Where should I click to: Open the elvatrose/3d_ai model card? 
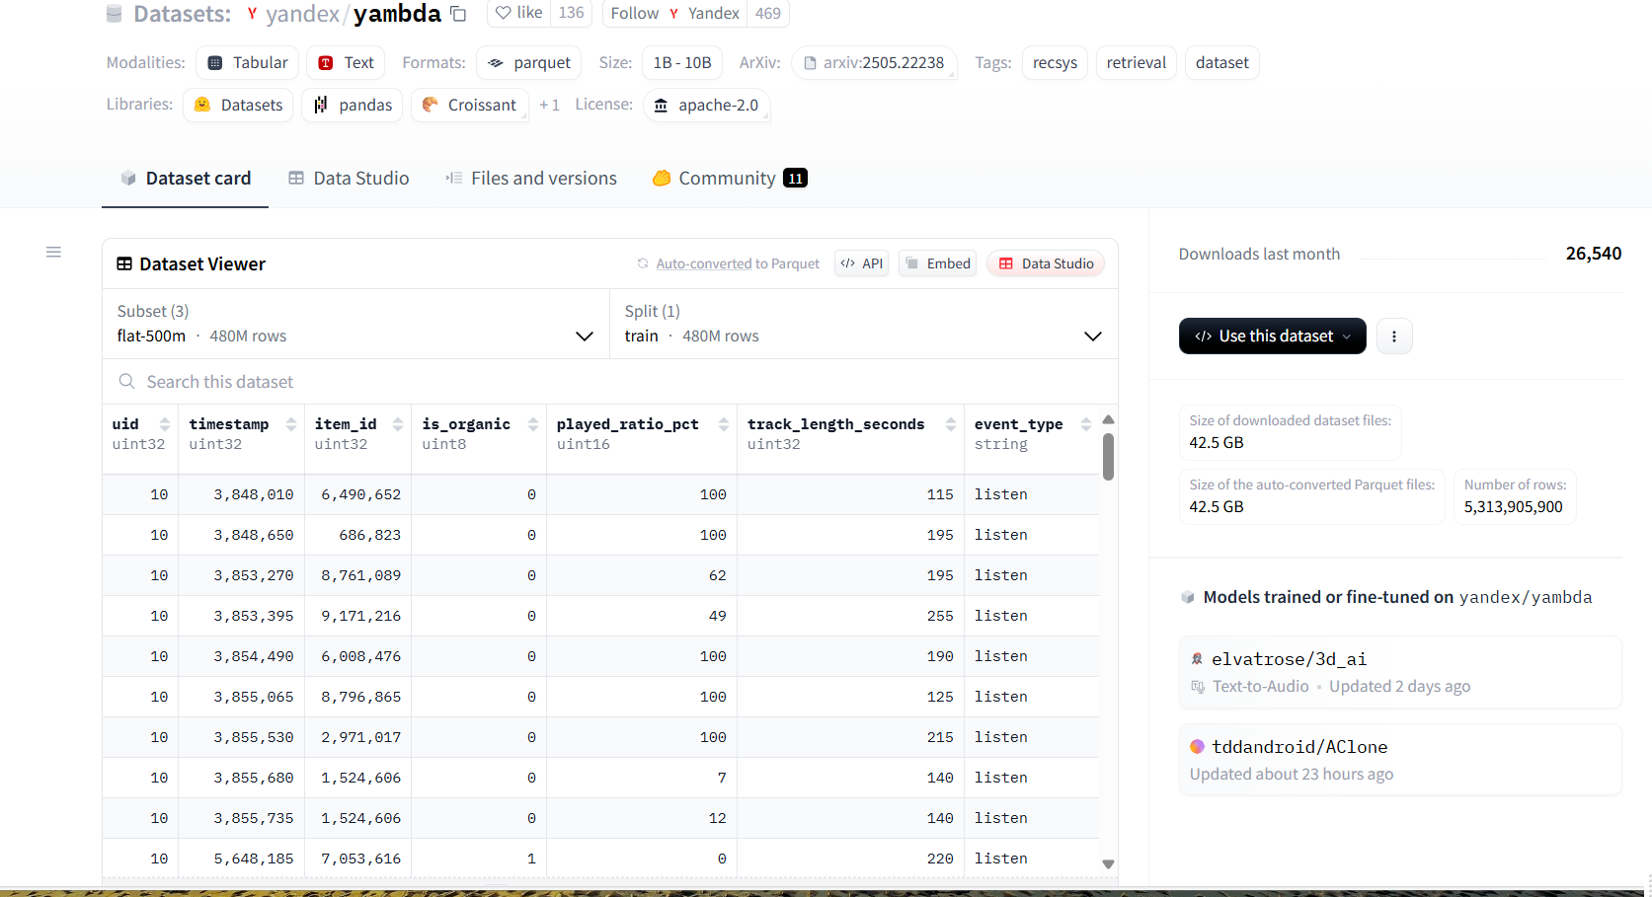click(1400, 672)
